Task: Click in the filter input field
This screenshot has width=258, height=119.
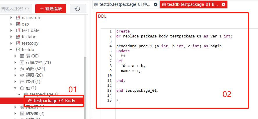Action: click(13, 9)
